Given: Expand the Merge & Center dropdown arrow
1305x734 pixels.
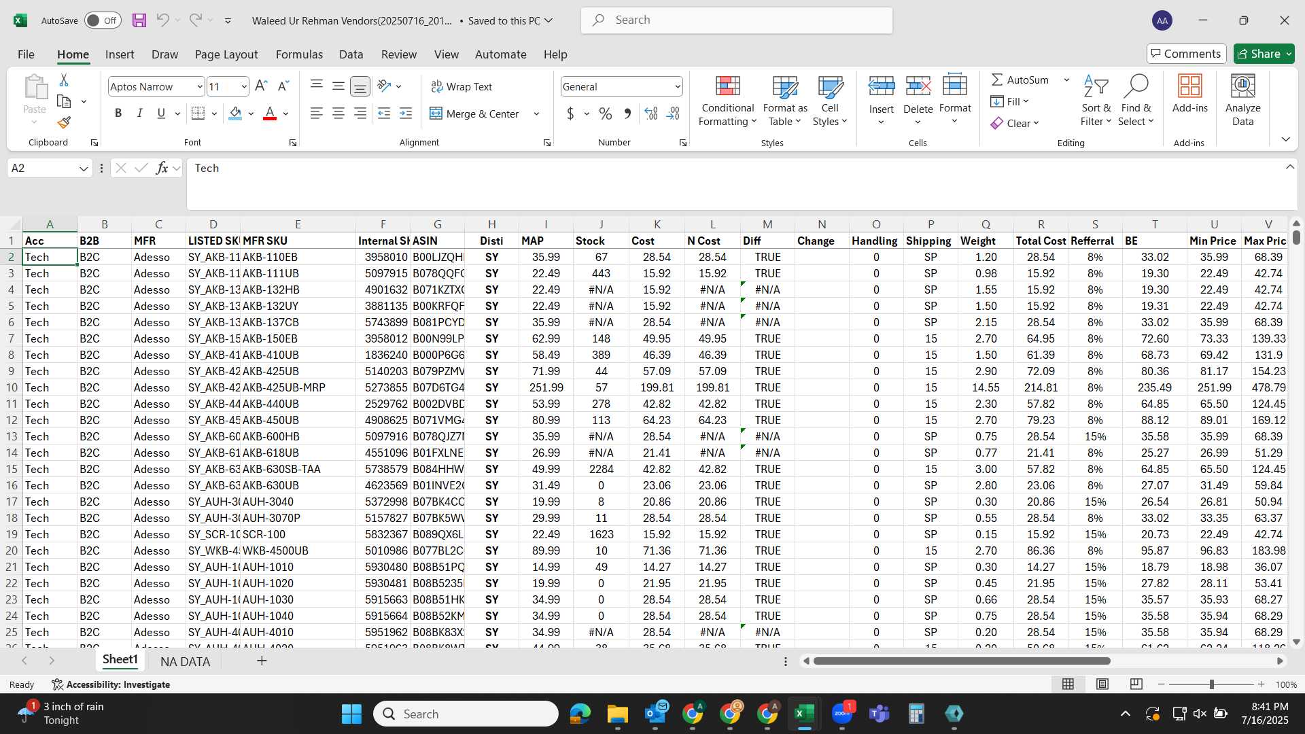Looking at the screenshot, I should pos(536,114).
